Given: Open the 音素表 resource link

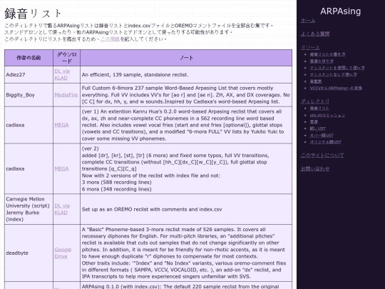Looking at the screenshot, I should pos(316,81).
